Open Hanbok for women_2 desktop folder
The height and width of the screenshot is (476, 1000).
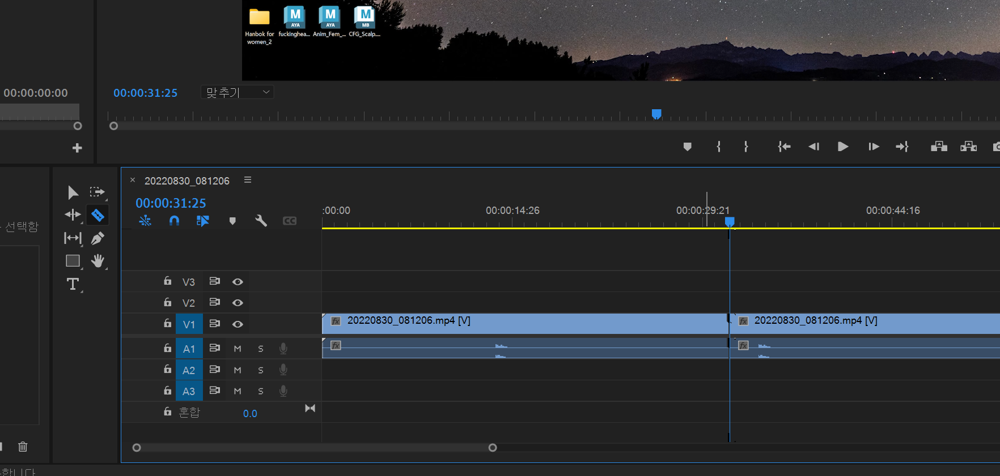pyautogui.click(x=260, y=25)
